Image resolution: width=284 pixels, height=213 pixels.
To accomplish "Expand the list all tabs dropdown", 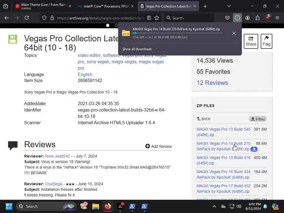I will click(229, 6).
